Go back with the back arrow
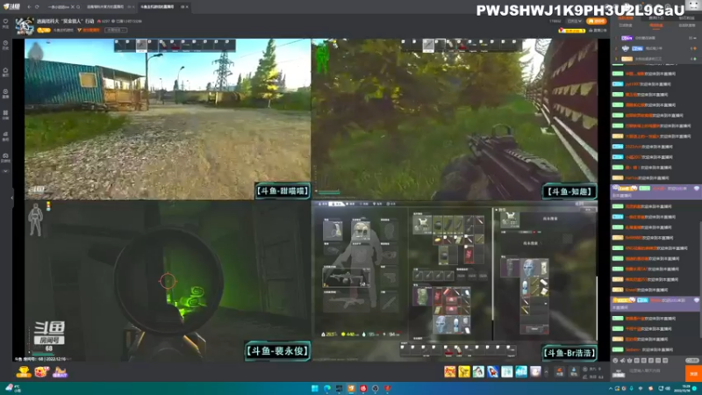Screen dimensions: 702x395 pyautogui.click(x=29, y=7)
